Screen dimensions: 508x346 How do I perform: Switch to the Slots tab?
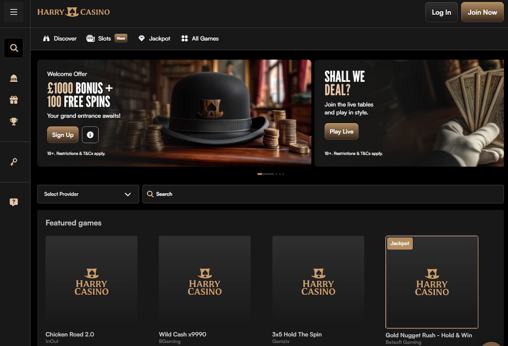(99, 39)
